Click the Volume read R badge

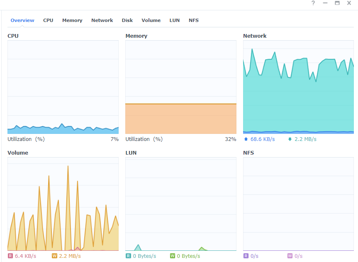click(x=10, y=256)
